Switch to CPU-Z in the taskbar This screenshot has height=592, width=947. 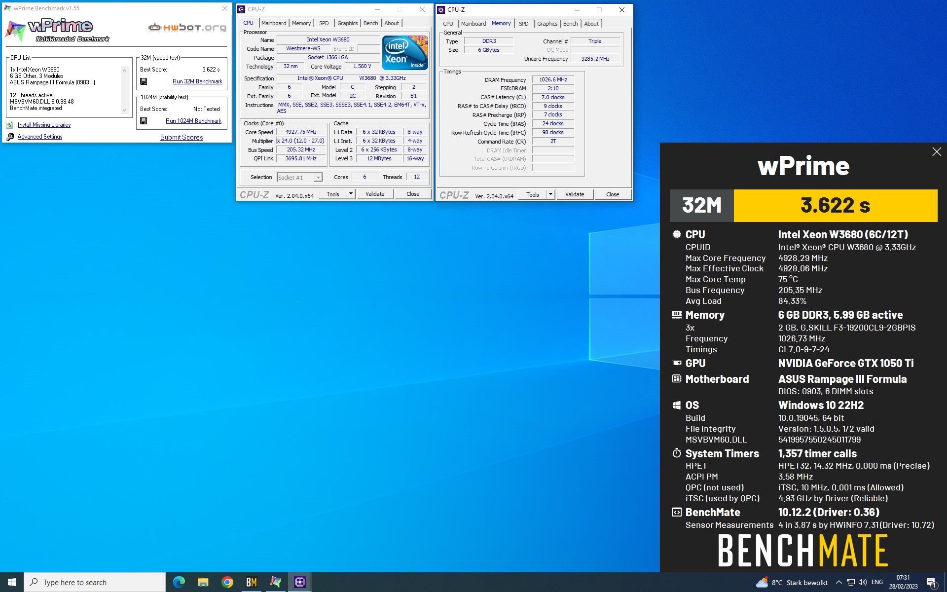(299, 582)
